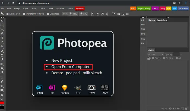Select the Blur tool
The width and height of the screenshot is (190, 111).
[2, 68]
